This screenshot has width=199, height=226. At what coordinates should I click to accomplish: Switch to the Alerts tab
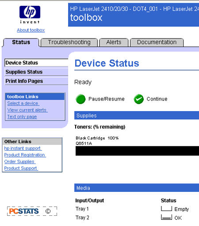(x=114, y=43)
